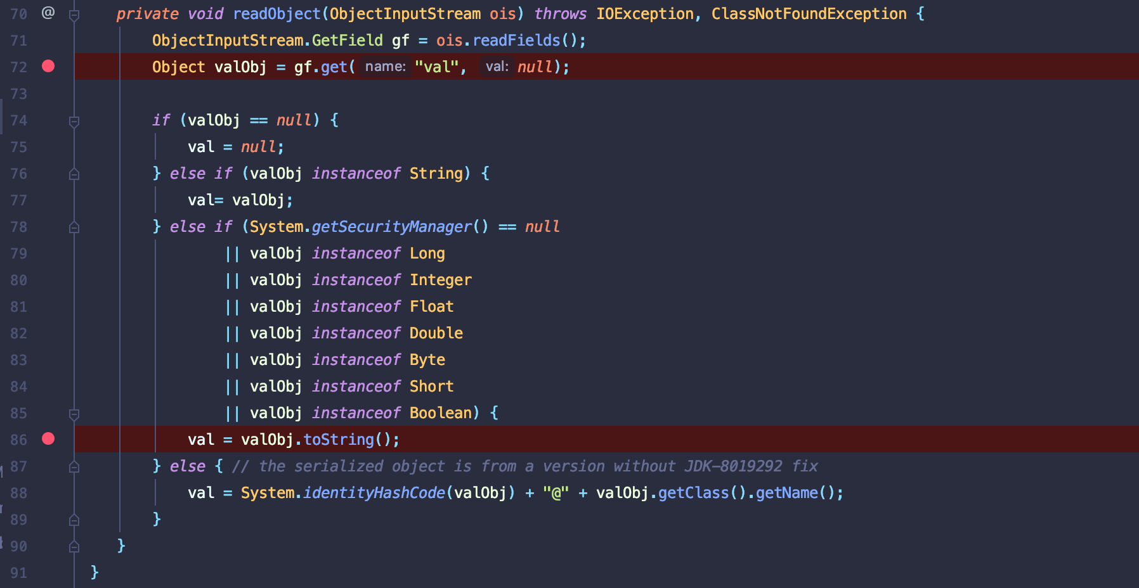Toggle fold marker at line 87 else block
This screenshot has height=588, width=1139.
[x=74, y=466]
